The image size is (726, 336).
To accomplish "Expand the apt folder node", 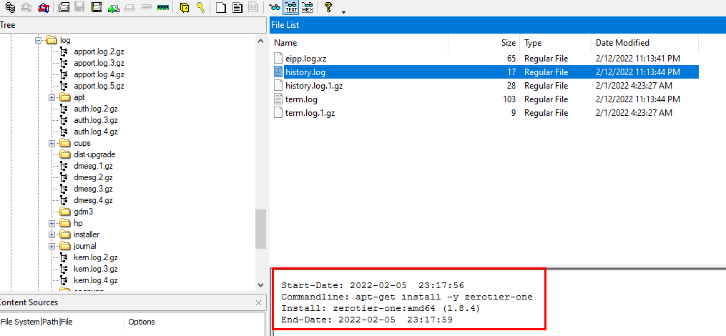I will point(51,98).
